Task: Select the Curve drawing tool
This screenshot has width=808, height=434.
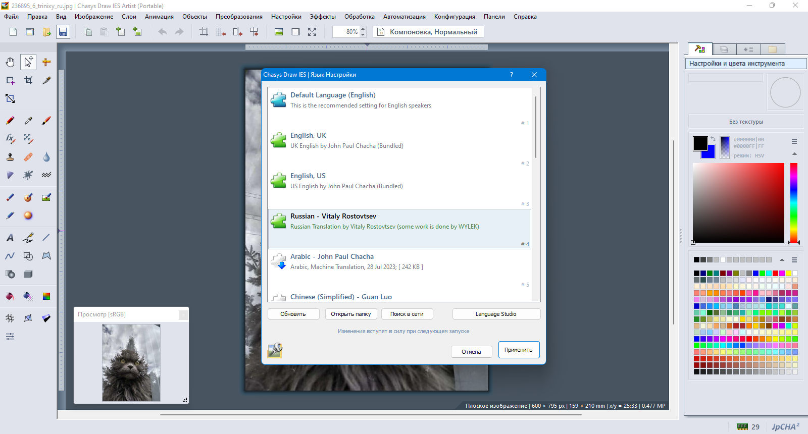Action: (10, 256)
